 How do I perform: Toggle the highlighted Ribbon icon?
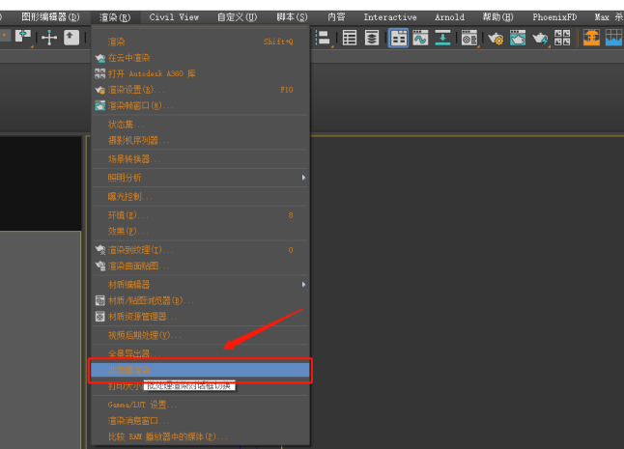tap(398, 39)
